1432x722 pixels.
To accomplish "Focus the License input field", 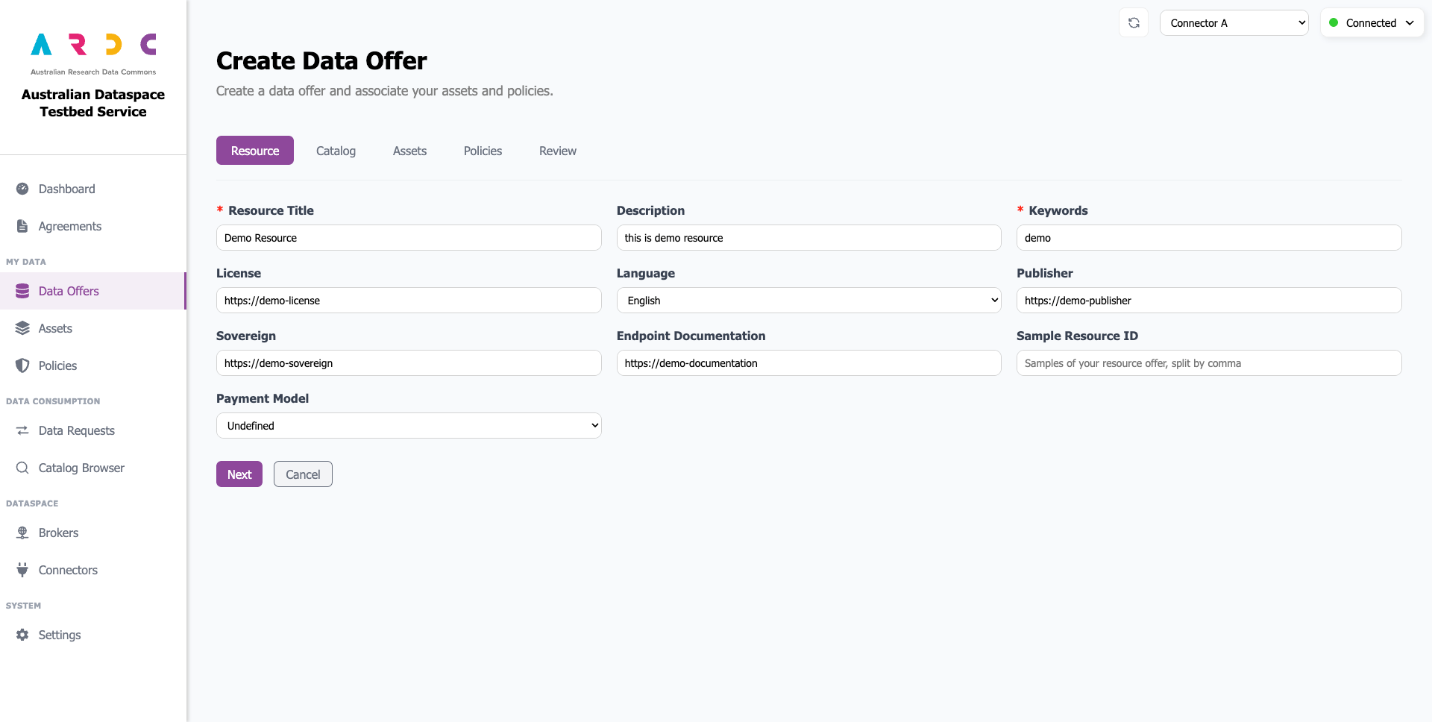I will (409, 301).
